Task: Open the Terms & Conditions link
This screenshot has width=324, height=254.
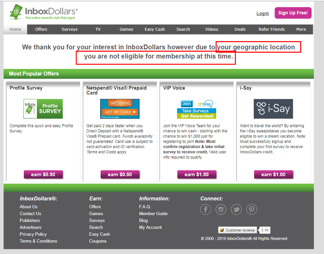Action: (38, 241)
